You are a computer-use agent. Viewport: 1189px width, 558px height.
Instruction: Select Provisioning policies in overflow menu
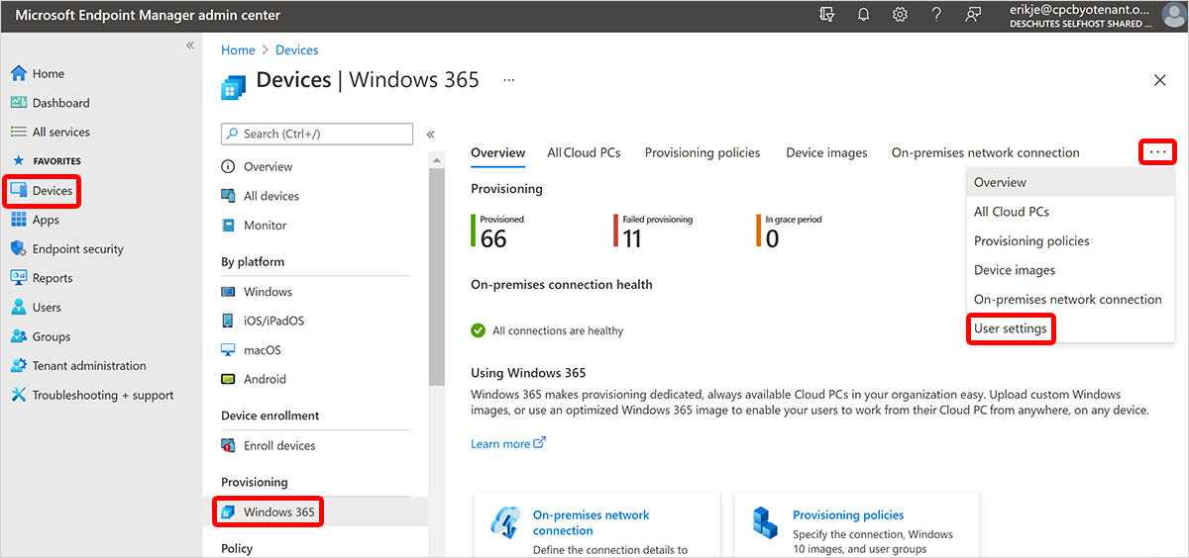point(1070,240)
